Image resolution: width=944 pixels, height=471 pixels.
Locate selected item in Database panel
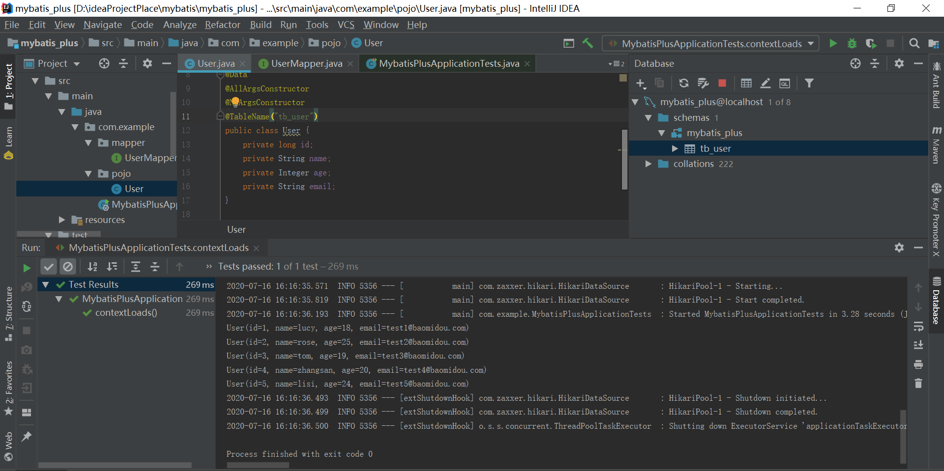point(855,63)
